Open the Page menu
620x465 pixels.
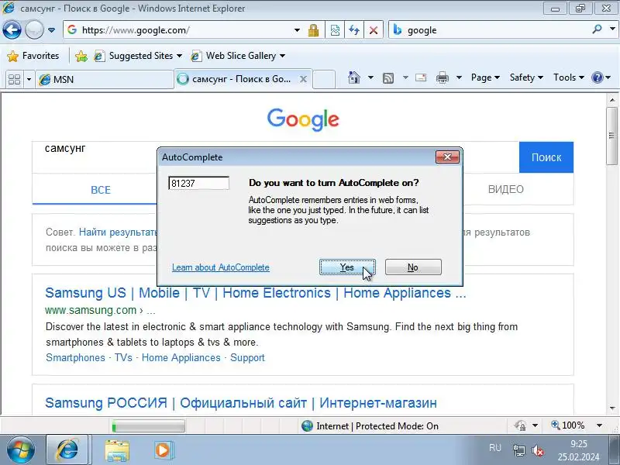click(x=485, y=77)
